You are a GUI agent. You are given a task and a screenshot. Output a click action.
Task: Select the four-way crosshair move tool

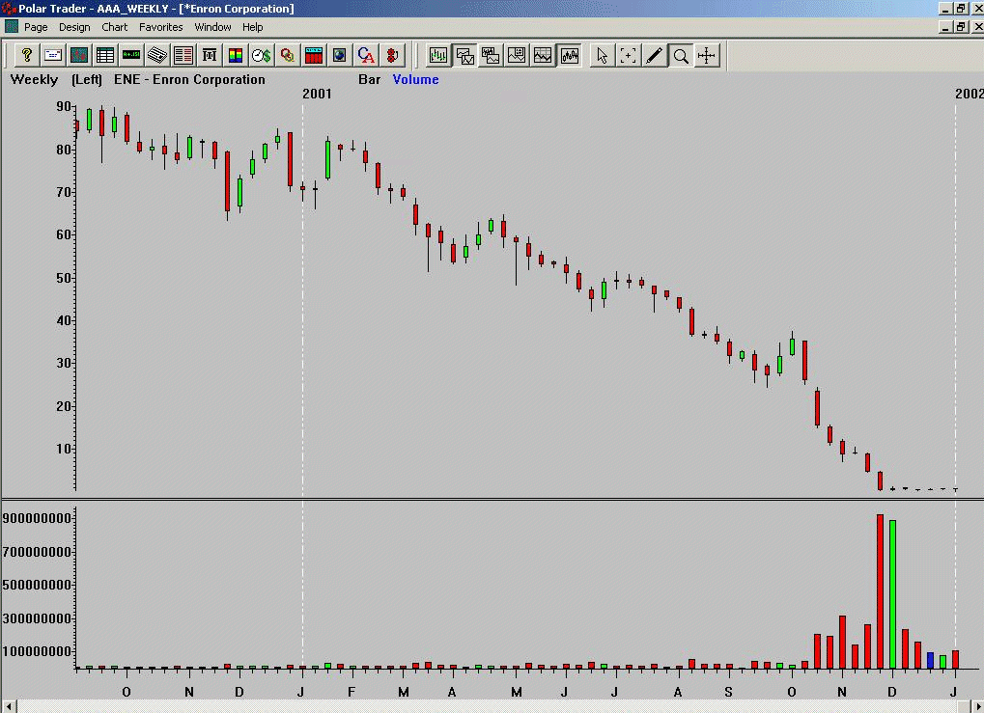[x=707, y=55]
